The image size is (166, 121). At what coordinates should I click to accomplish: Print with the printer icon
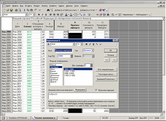(x=16, y=10)
